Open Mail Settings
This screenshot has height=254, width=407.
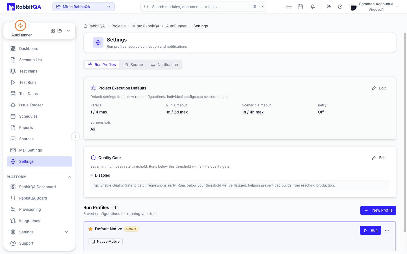[x=39, y=150]
